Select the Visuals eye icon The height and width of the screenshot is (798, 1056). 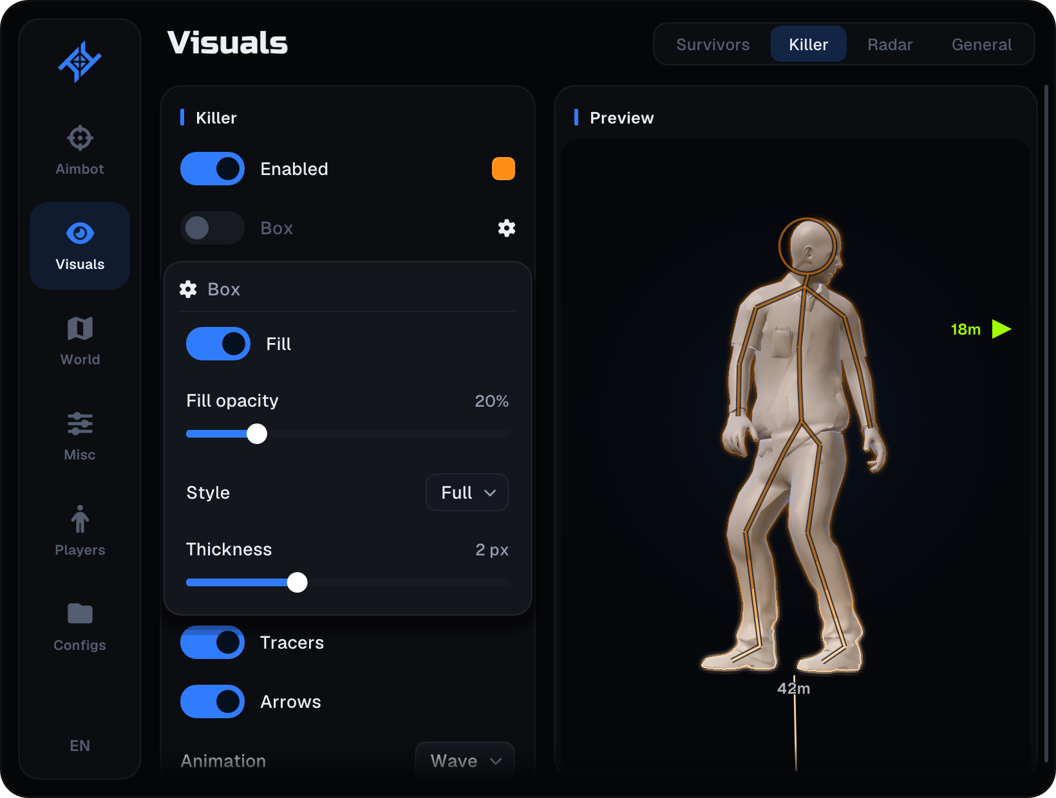(80, 233)
